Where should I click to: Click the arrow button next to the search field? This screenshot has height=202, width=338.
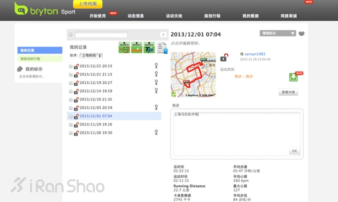(x=163, y=35)
